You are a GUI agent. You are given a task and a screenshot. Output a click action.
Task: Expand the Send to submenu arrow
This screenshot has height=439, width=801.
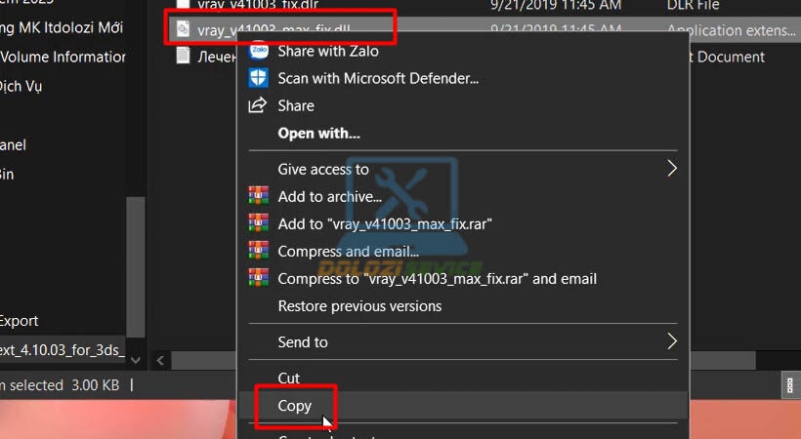pos(672,341)
